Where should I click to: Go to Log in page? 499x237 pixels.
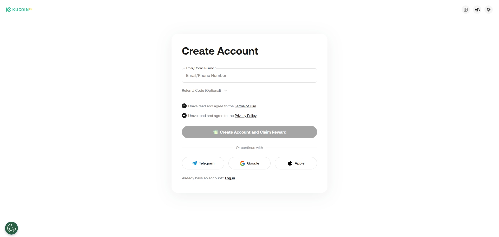[x=230, y=178]
